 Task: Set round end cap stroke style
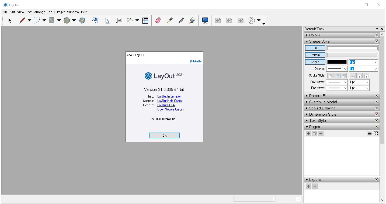(359, 76)
